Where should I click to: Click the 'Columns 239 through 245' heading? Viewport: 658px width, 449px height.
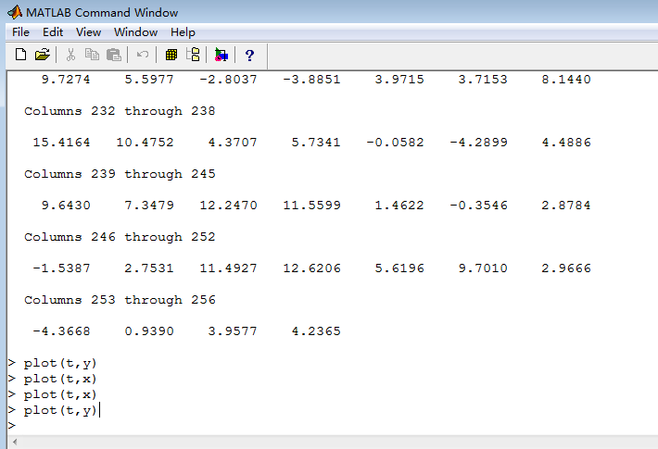tap(120, 174)
